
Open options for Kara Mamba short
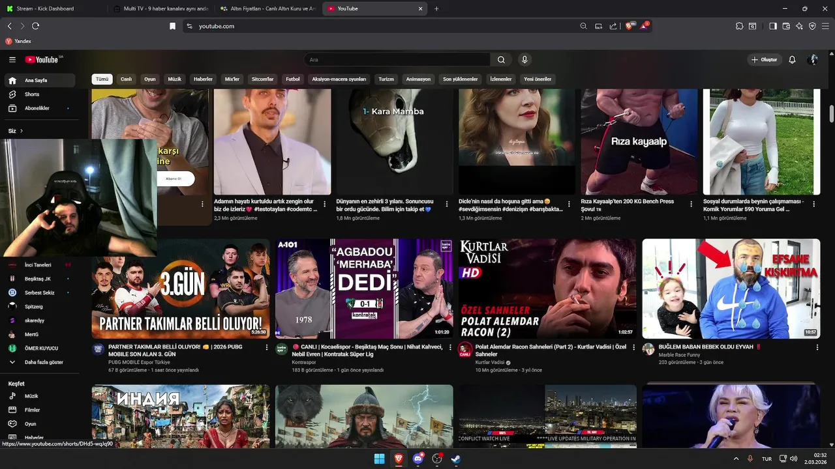coord(447,204)
